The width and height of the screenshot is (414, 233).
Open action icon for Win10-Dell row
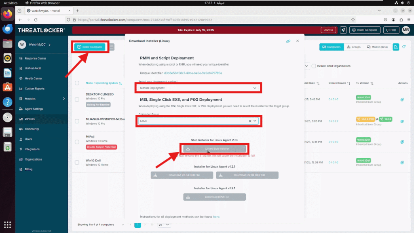pyautogui.click(x=402, y=163)
